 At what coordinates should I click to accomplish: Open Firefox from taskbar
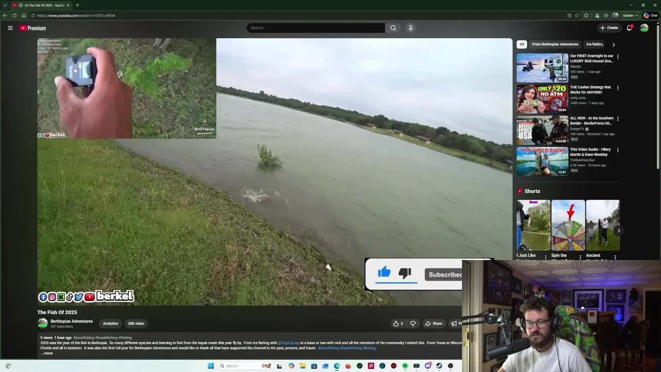[x=348, y=366]
